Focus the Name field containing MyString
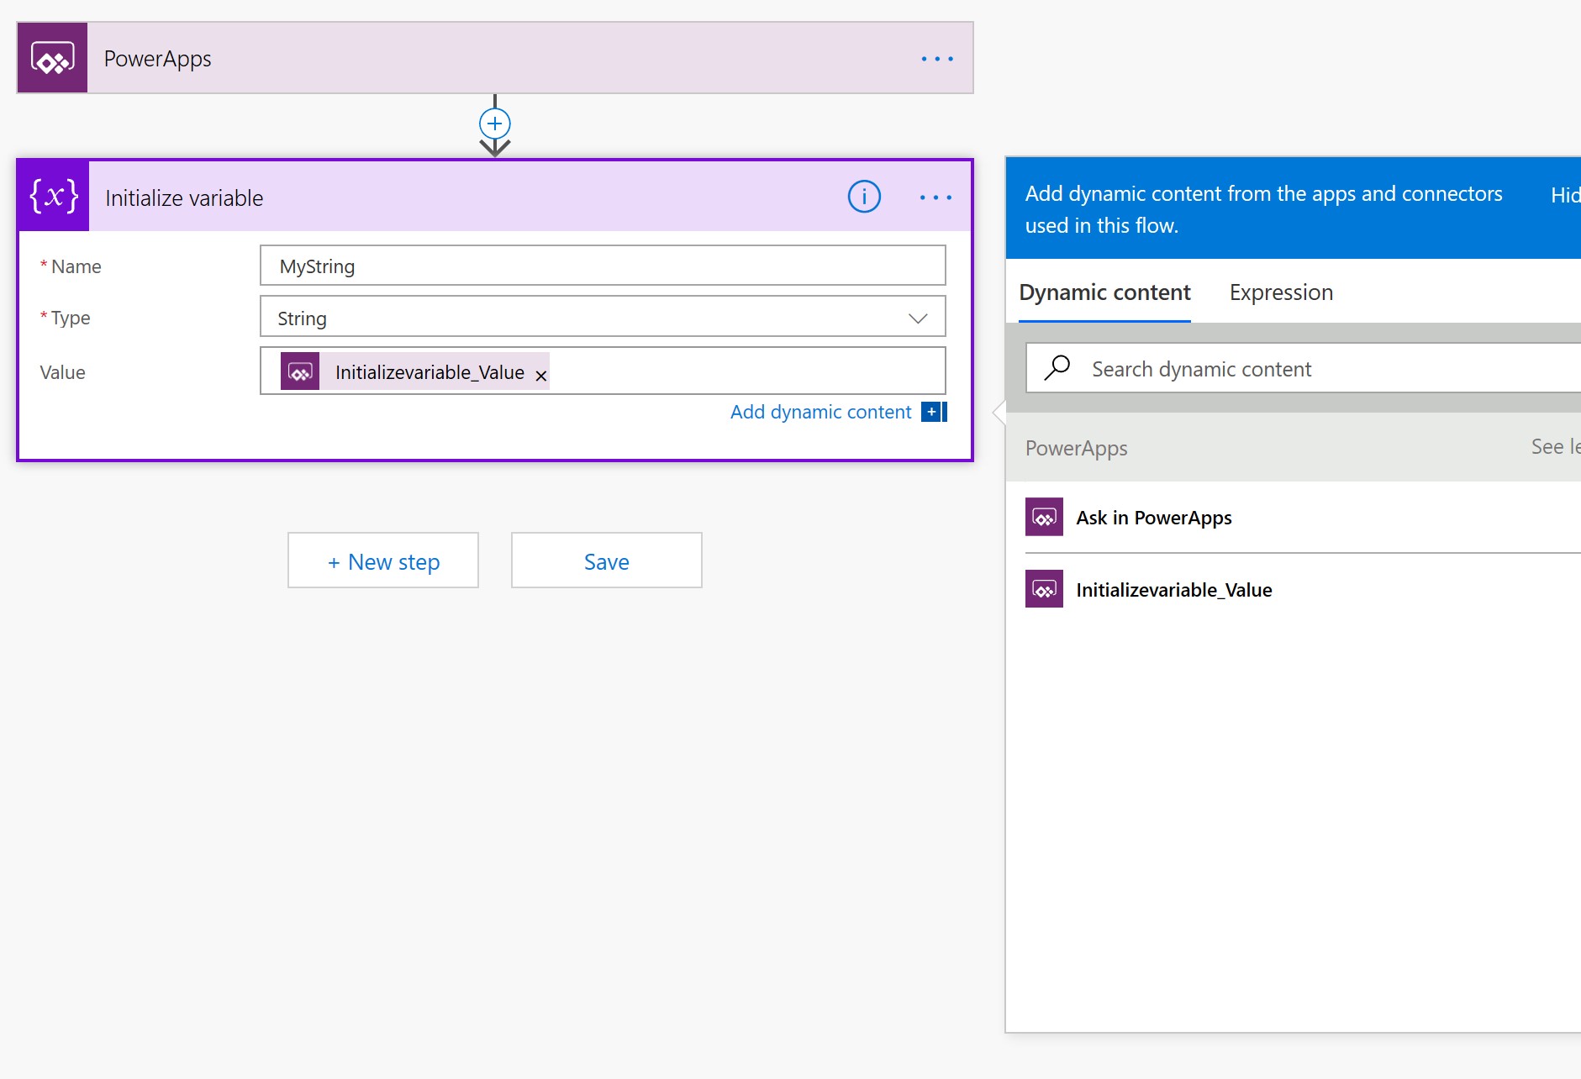This screenshot has height=1079, width=1581. [603, 266]
